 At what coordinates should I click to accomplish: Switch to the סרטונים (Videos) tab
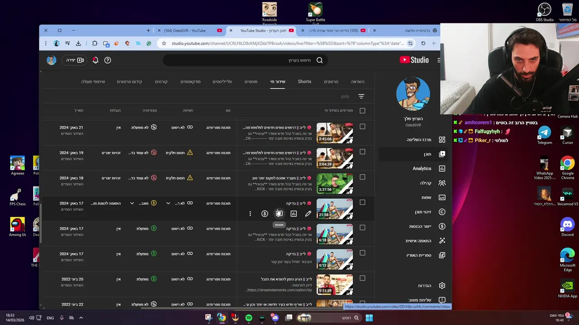click(331, 82)
